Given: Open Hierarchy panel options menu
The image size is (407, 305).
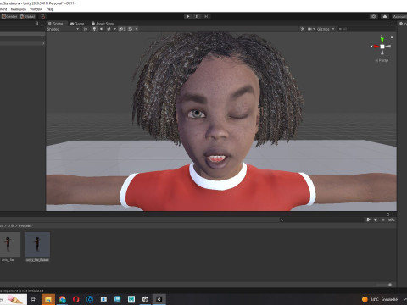Looking at the screenshot, I should (x=42, y=24).
